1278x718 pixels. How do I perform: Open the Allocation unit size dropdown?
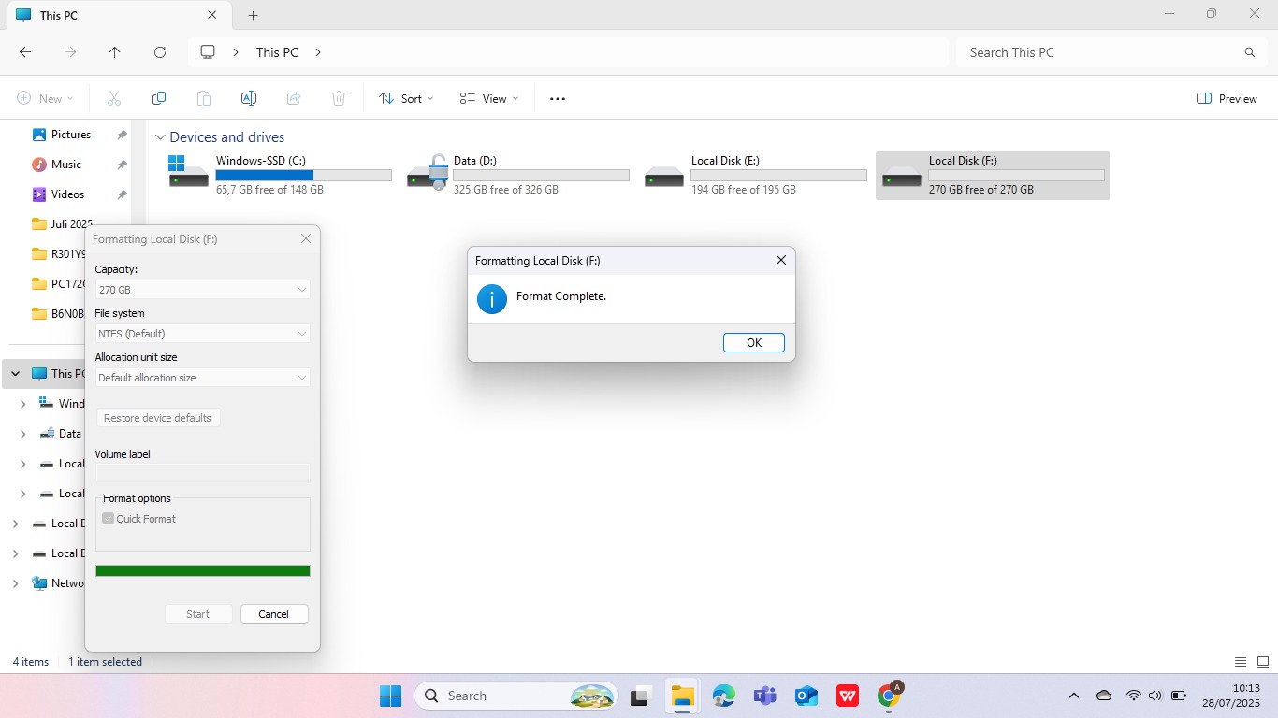202,378
